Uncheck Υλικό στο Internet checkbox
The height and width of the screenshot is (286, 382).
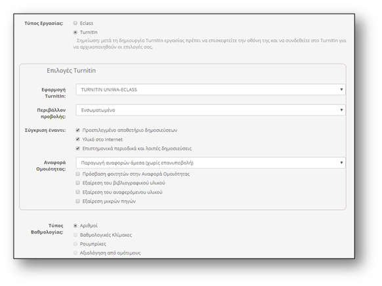pos(77,139)
